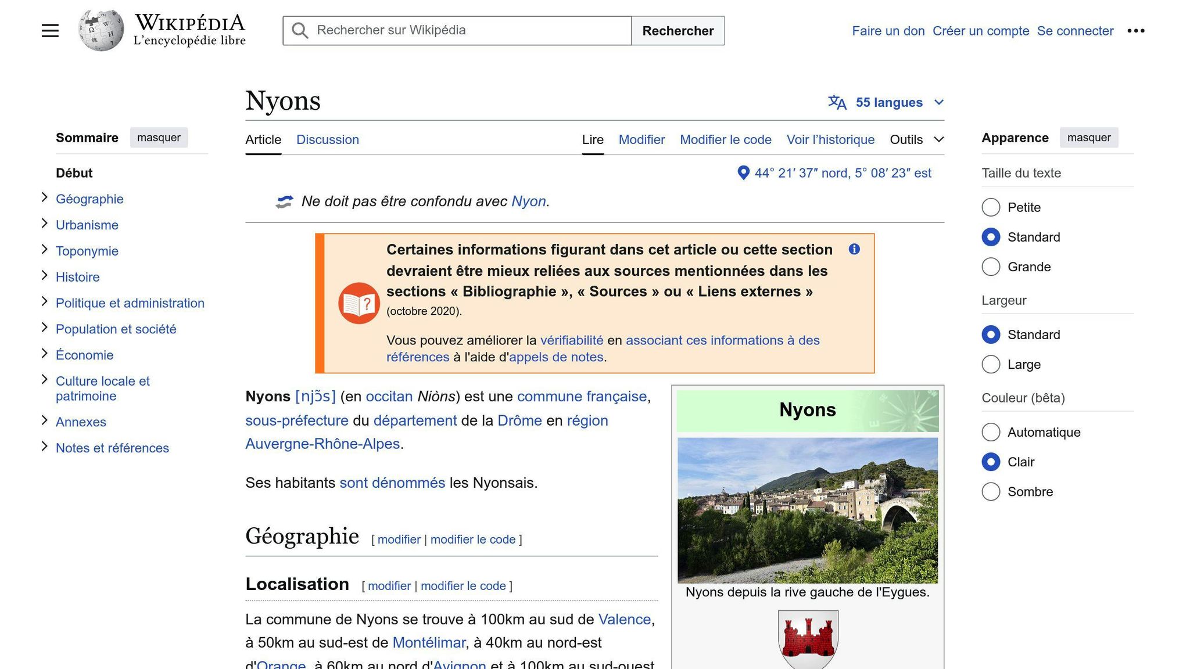Open the Voir l'historique tab
Viewport: 1190px width, 669px height.
tap(830, 140)
